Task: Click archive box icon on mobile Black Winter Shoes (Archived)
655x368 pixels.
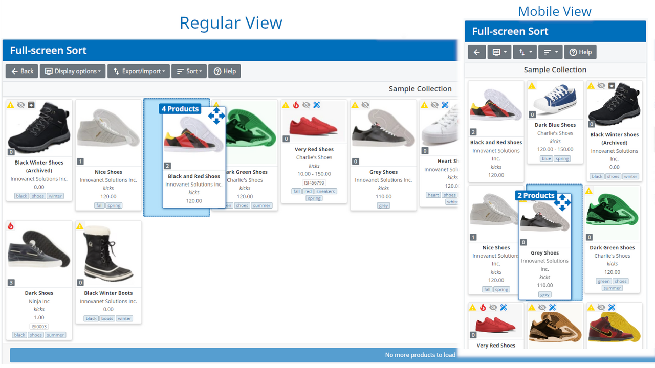Action: tap(612, 86)
